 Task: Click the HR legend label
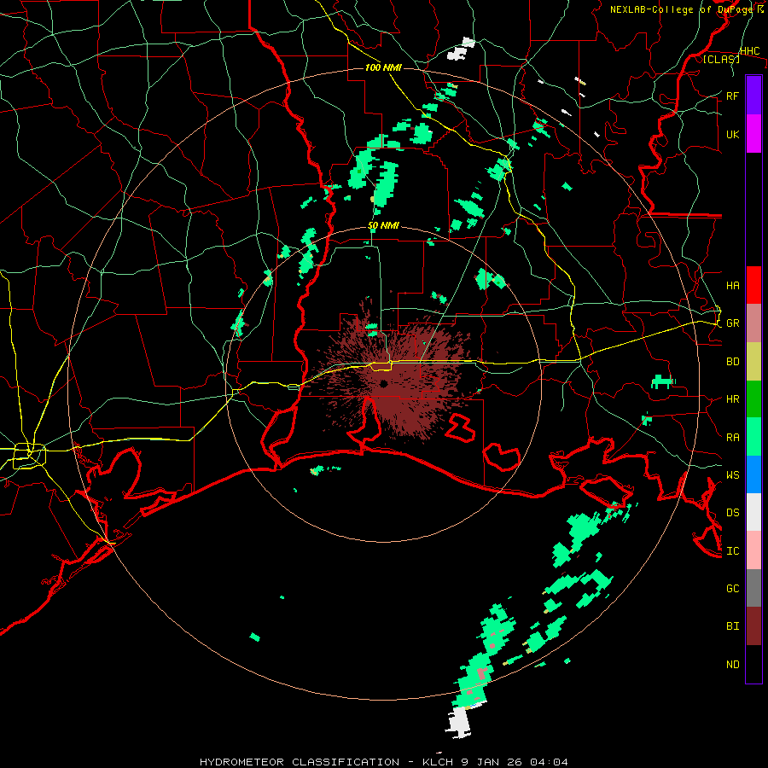[x=732, y=399]
